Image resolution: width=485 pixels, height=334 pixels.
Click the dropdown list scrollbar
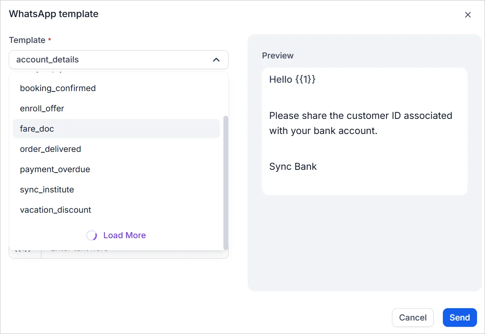(226, 179)
